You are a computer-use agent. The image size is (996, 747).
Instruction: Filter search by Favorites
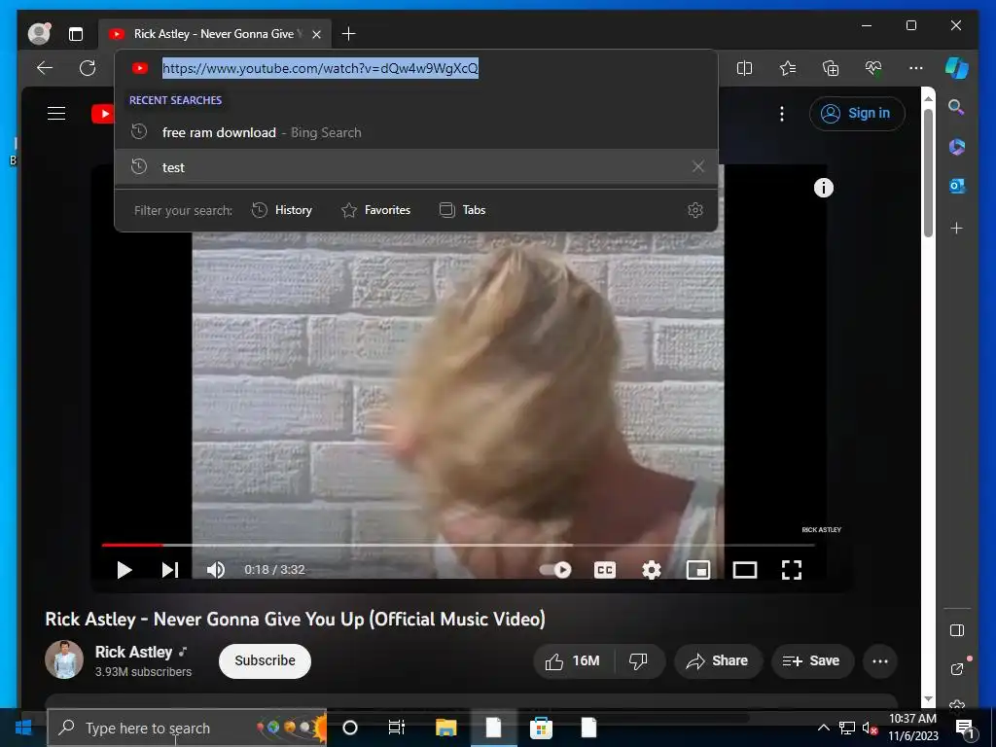[x=375, y=210]
